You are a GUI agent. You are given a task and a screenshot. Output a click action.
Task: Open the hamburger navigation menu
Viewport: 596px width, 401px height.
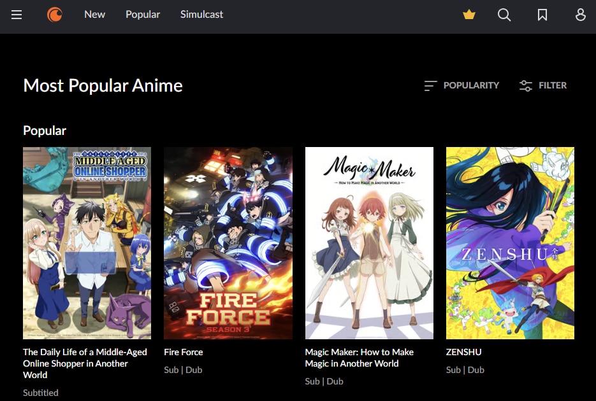[17, 15]
